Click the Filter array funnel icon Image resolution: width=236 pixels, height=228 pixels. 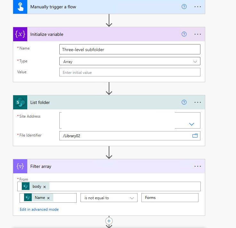(20, 166)
